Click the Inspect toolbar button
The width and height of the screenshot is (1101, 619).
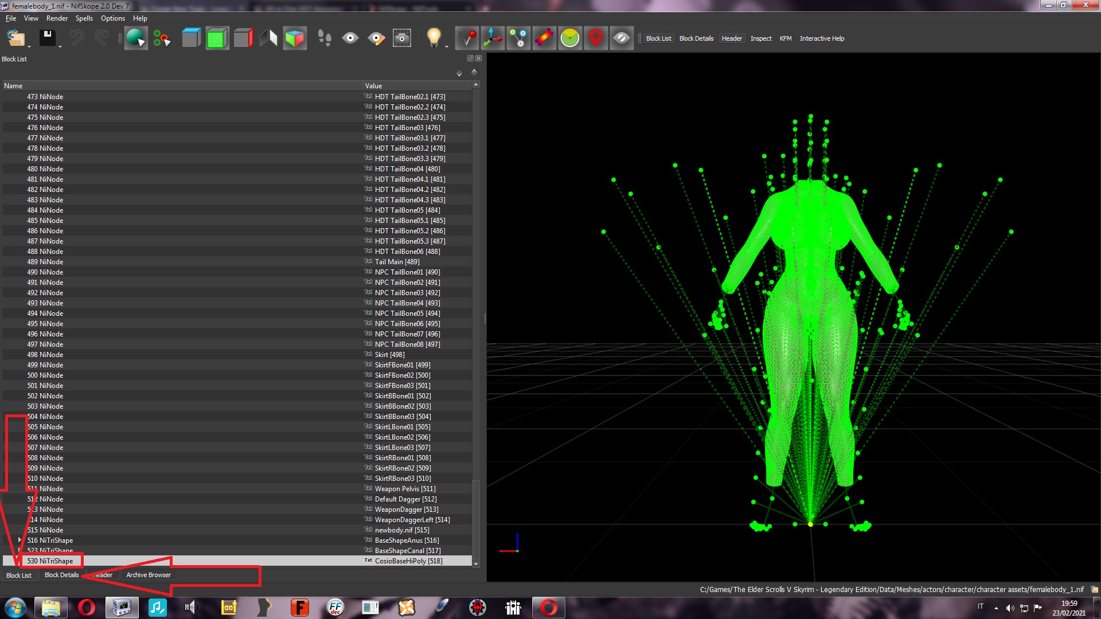[x=761, y=38]
